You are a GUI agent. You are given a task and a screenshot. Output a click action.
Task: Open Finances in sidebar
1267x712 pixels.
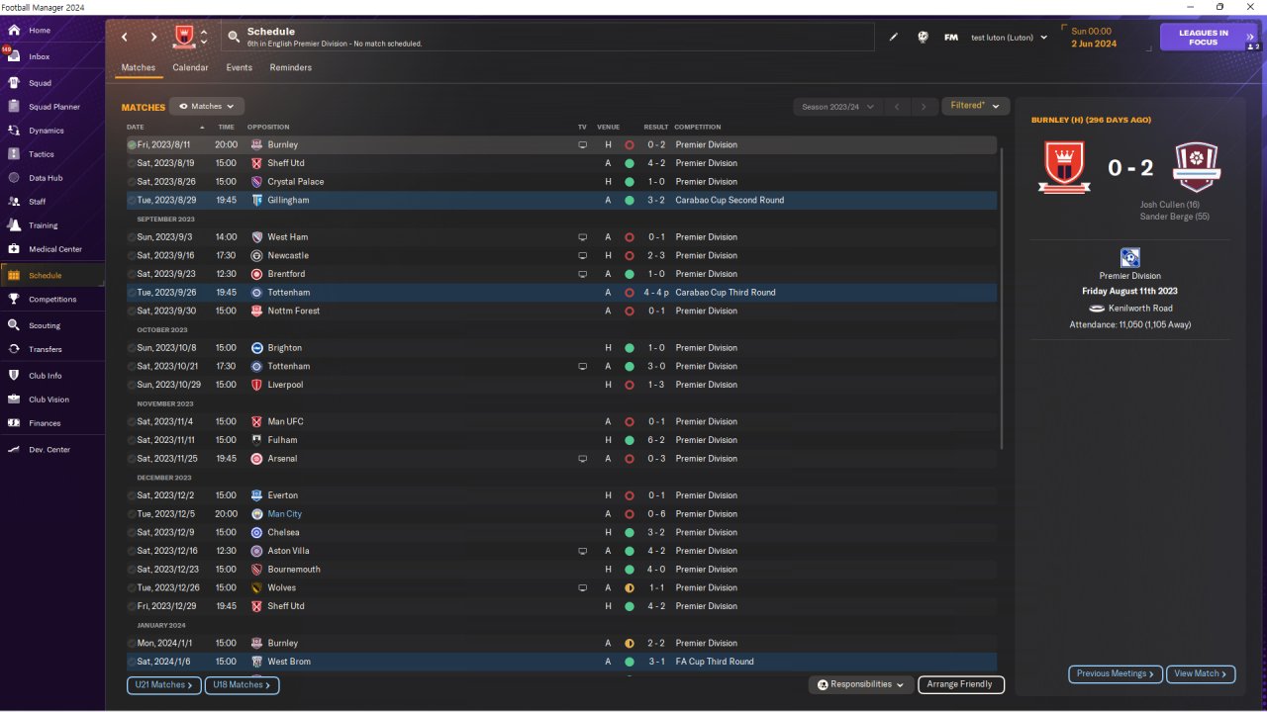[x=45, y=423]
